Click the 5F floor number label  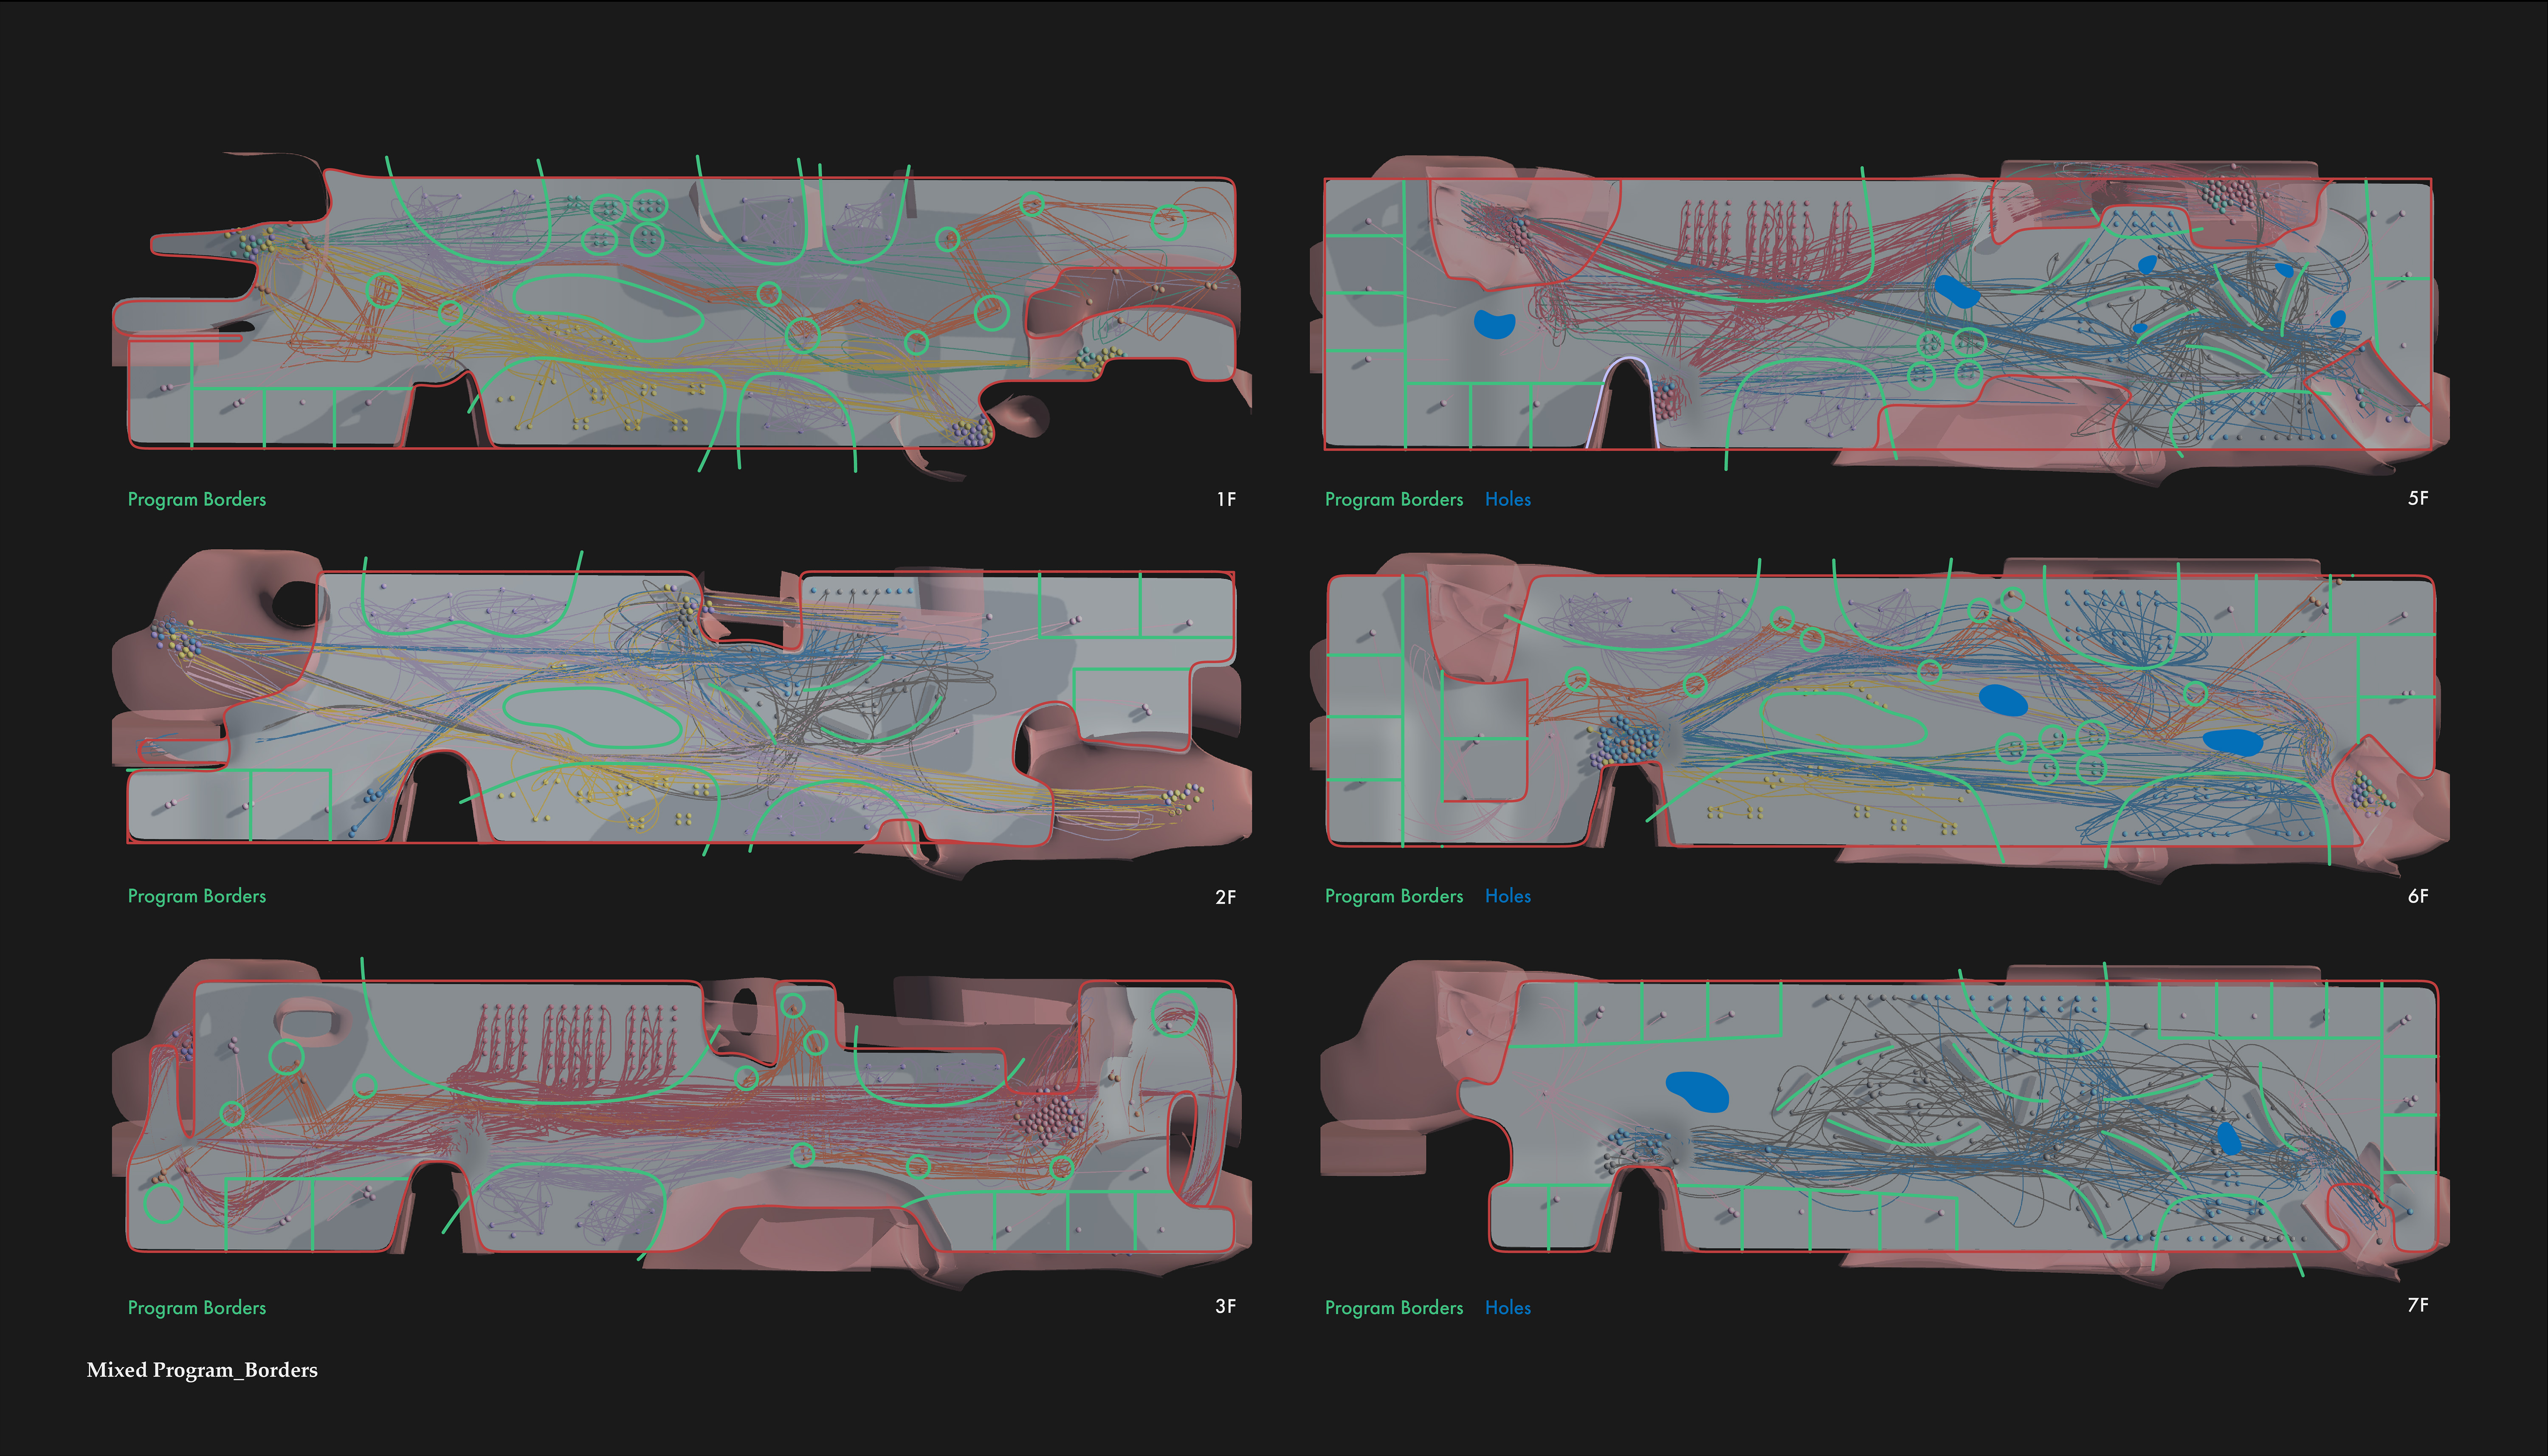click(x=2417, y=498)
